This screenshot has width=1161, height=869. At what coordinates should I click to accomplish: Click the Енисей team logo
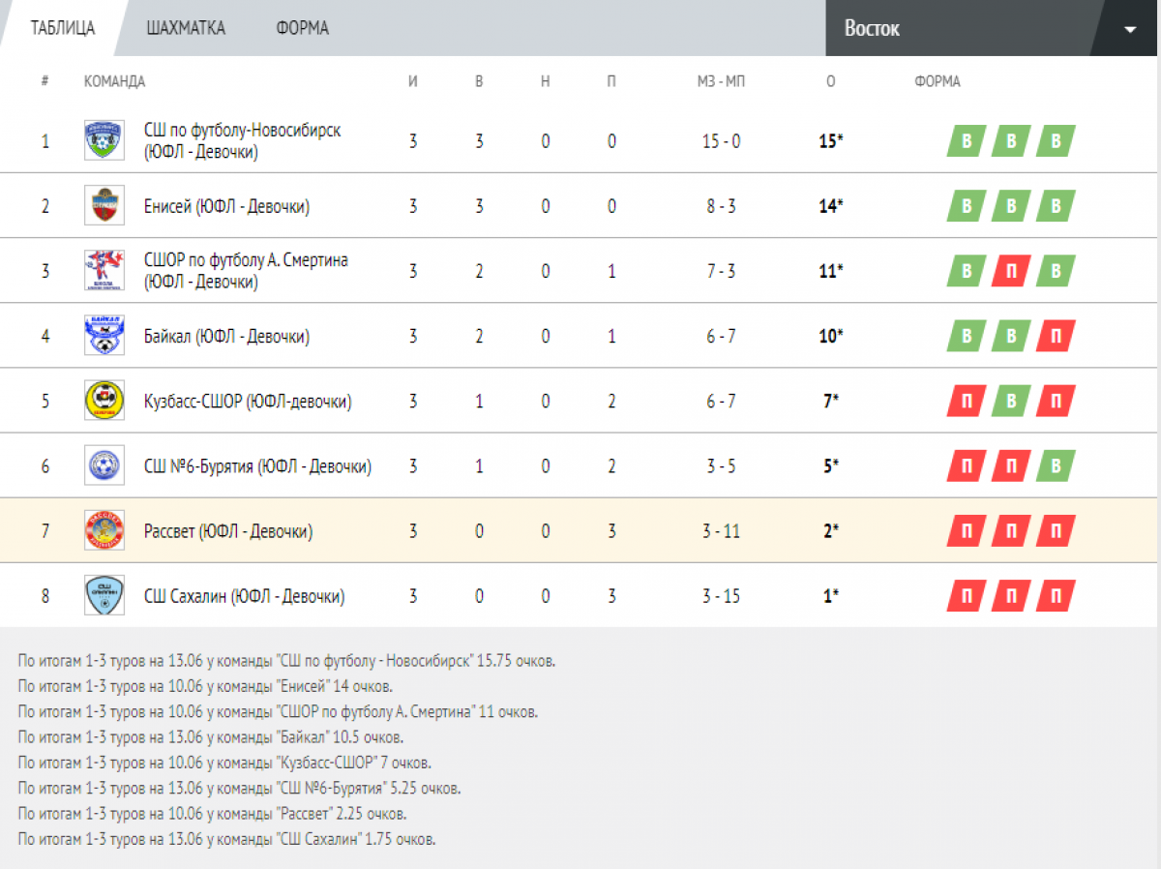pos(104,205)
